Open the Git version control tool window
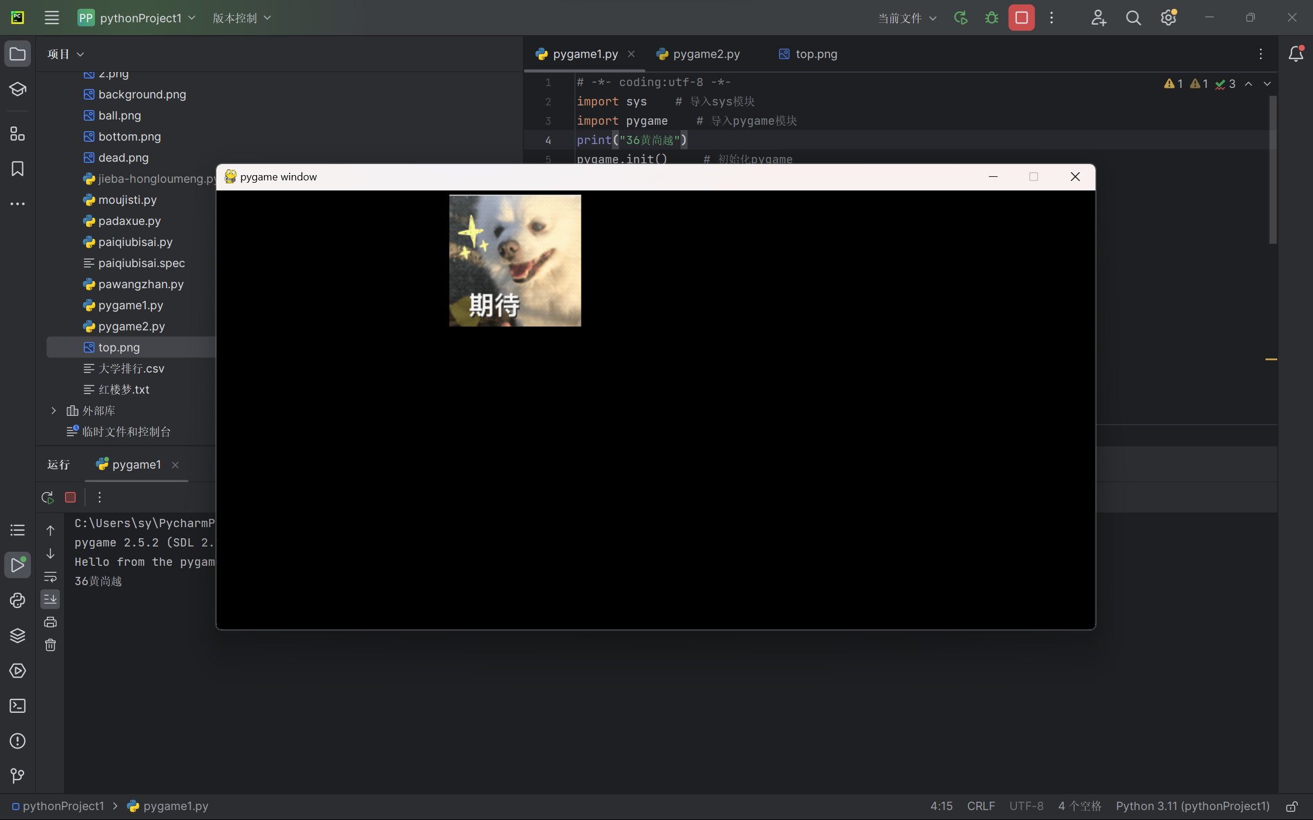 click(x=18, y=776)
